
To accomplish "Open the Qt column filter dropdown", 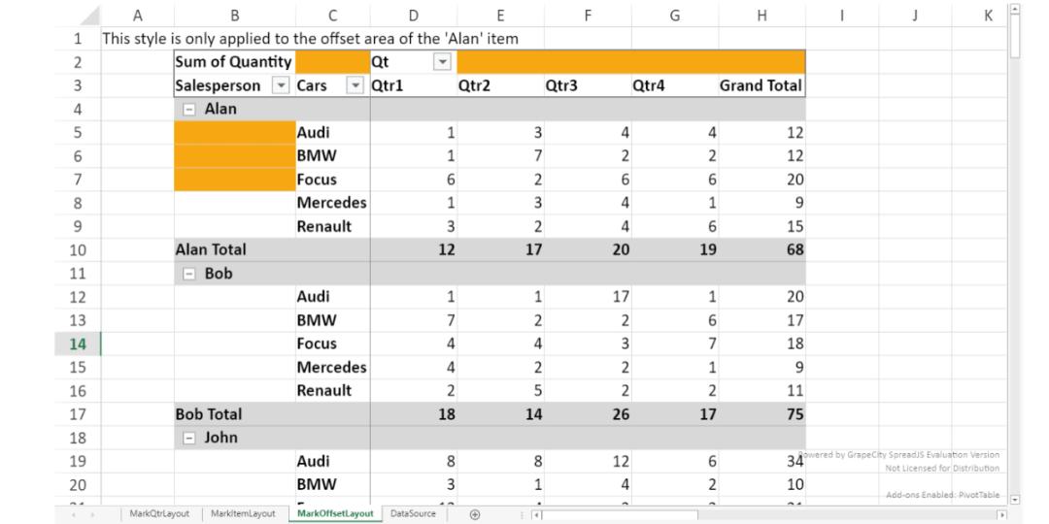I will [442, 62].
